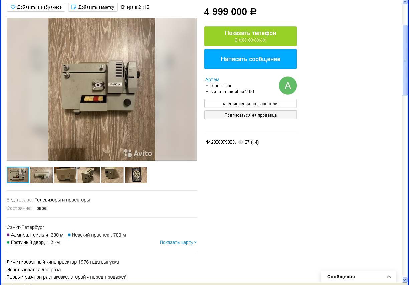The width and height of the screenshot is (409, 285).
Task: Click the heart icon to add to favorites
Action: 13,7
